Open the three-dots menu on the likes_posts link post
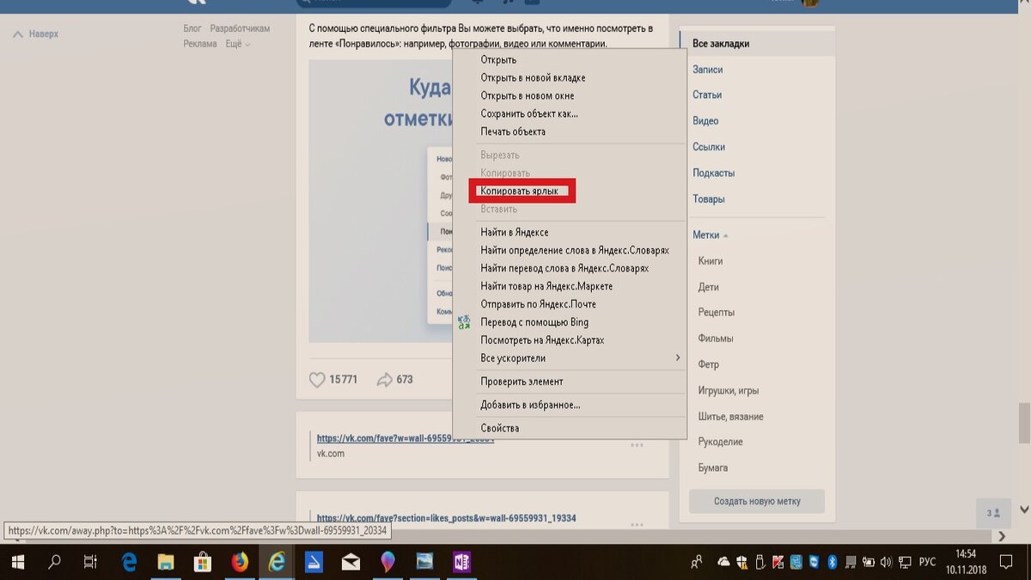The height and width of the screenshot is (580, 1031). point(637,524)
